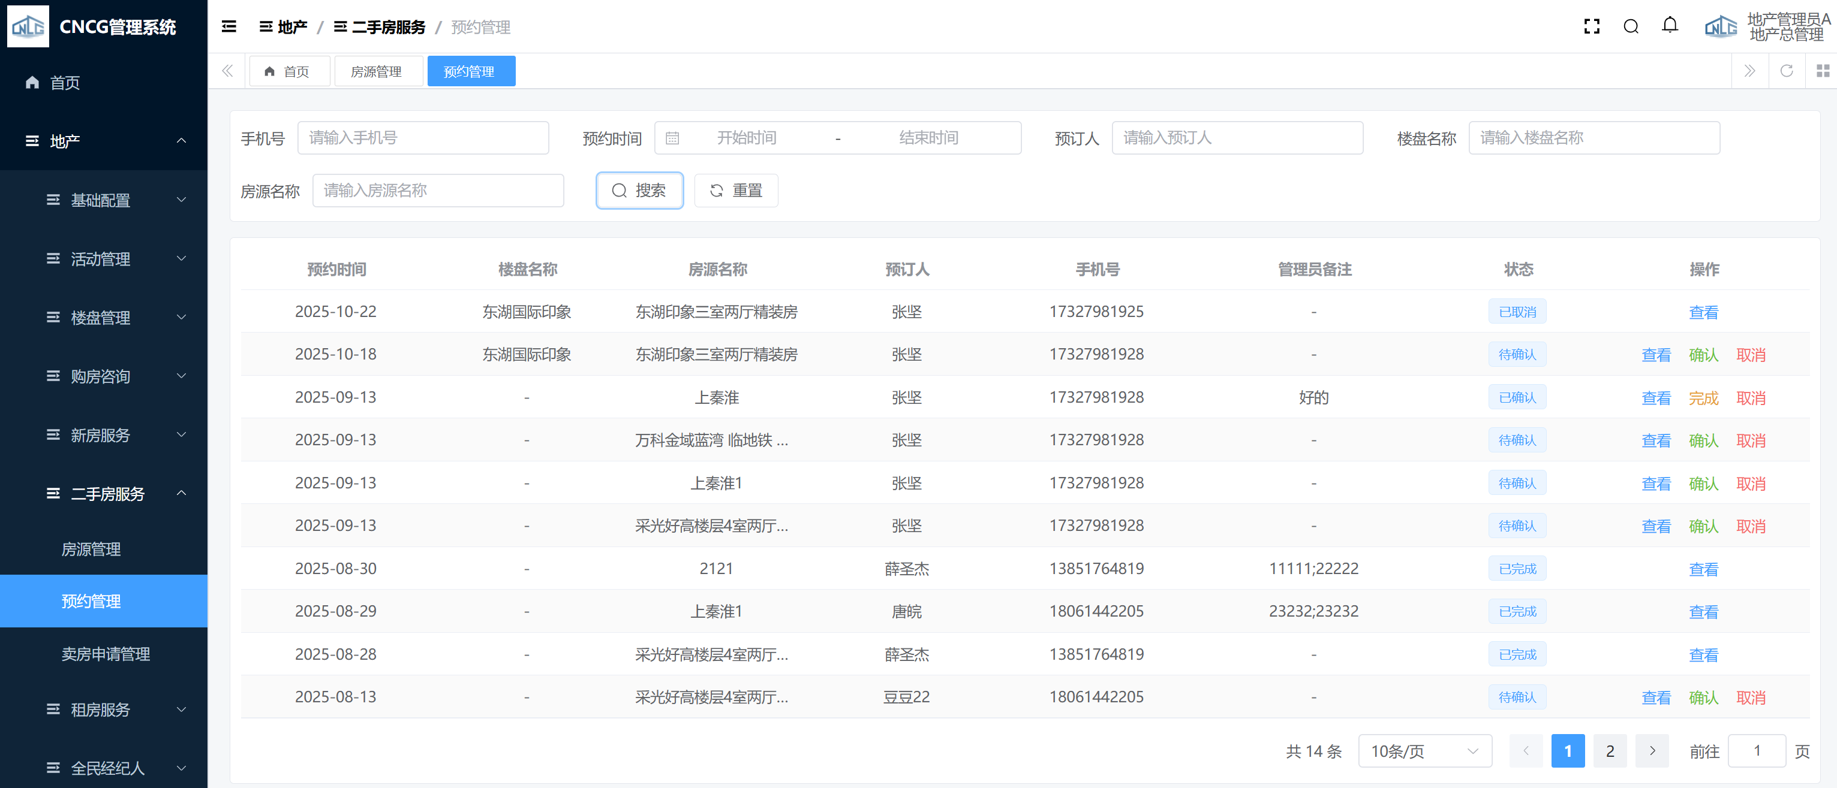Focus the 手机号 input field
Image resolution: width=1837 pixels, height=788 pixels.
click(423, 138)
